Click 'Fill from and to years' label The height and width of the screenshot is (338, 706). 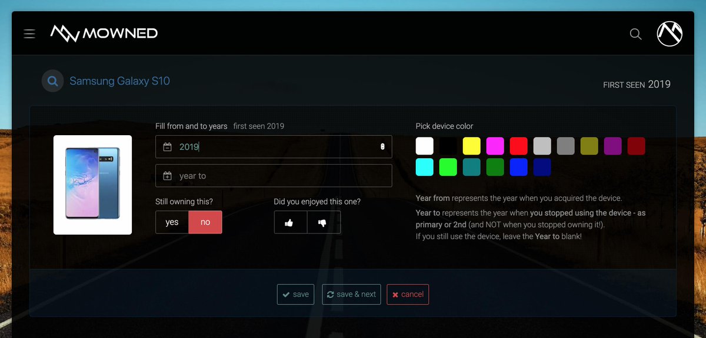tap(191, 126)
